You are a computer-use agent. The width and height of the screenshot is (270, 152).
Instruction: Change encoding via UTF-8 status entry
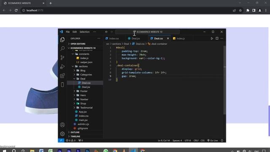click(188, 141)
